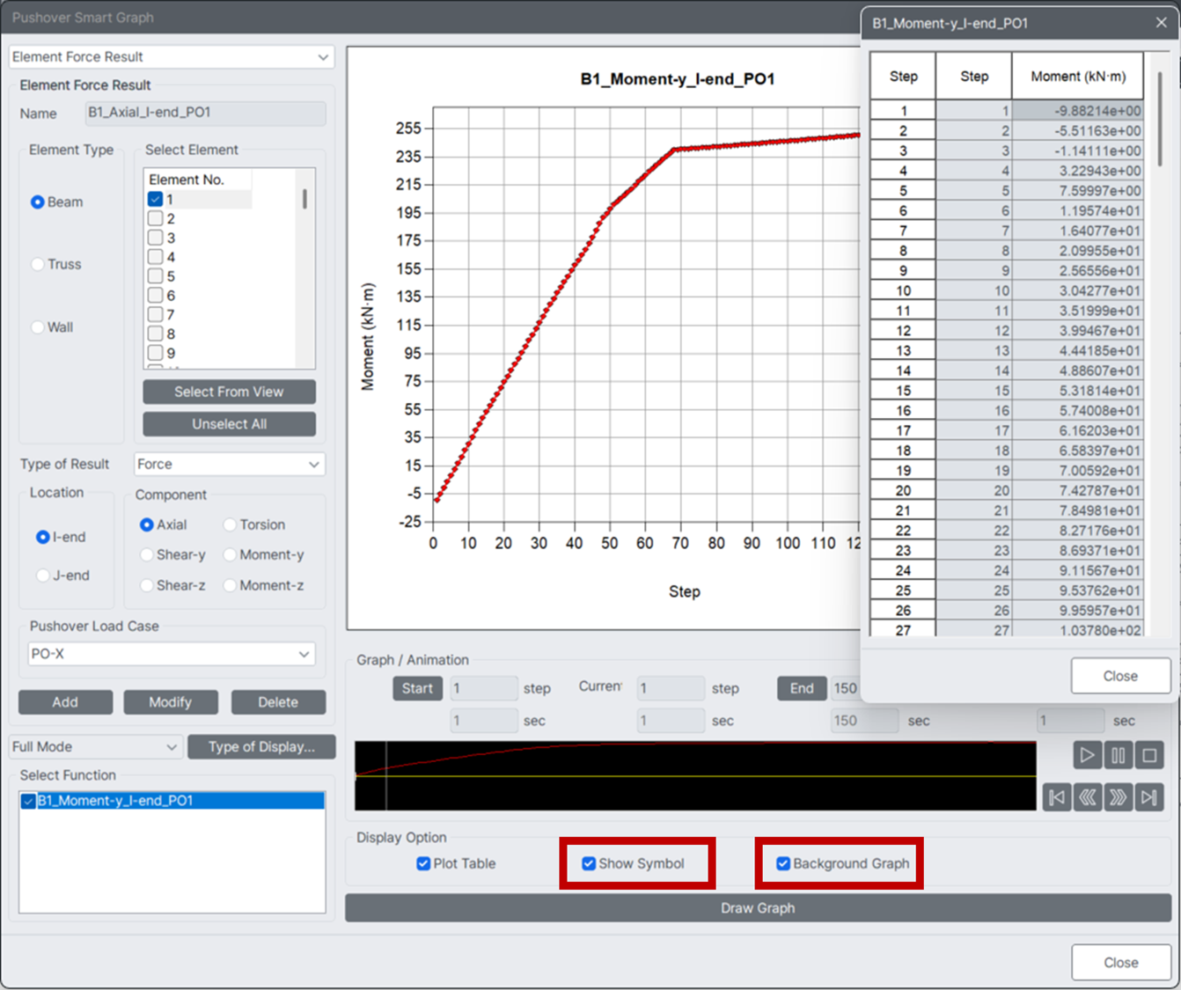This screenshot has height=990, width=1181.
Task: Uncheck Element No. 1 in the list
Action: (155, 199)
